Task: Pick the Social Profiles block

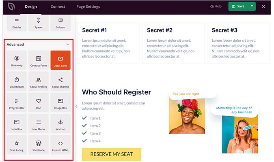Action: pos(39,81)
